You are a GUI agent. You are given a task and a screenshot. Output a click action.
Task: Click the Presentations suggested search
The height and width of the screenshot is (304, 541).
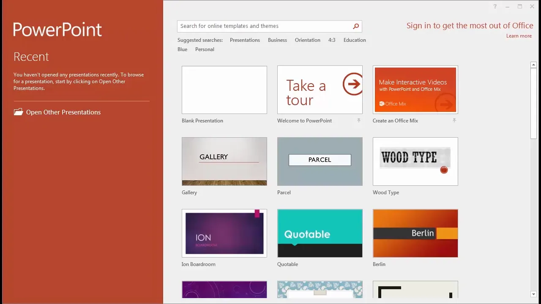[245, 40]
